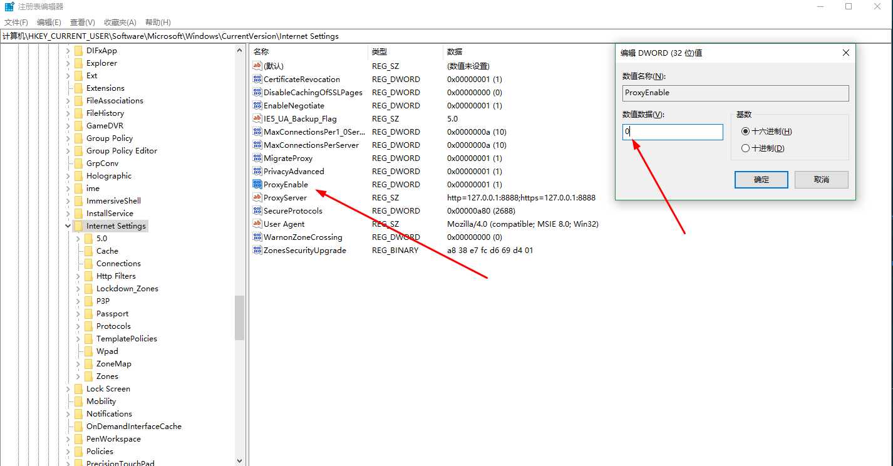Click the Lock Screen folder icon

pyautogui.click(x=78, y=388)
